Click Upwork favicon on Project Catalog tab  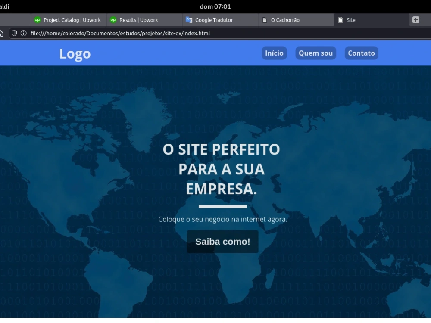pyautogui.click(x=37, y=20)
